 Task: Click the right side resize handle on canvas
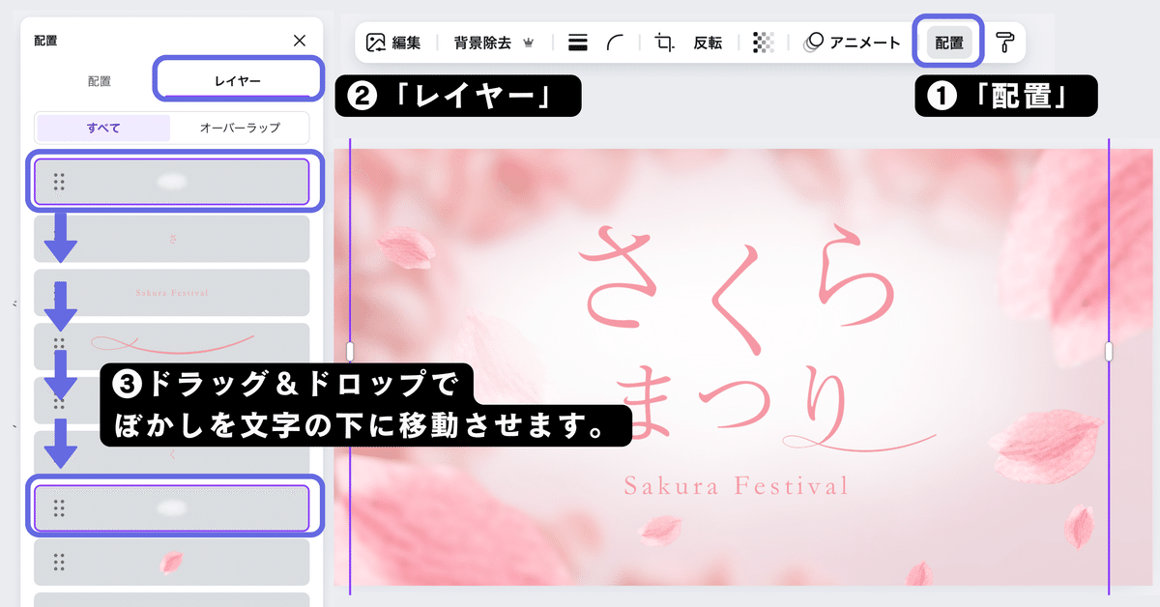1109,351
